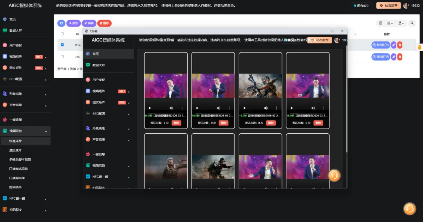
Task: Expand 视频矩阵 in the main window sidebar
Action: point(25,57)
